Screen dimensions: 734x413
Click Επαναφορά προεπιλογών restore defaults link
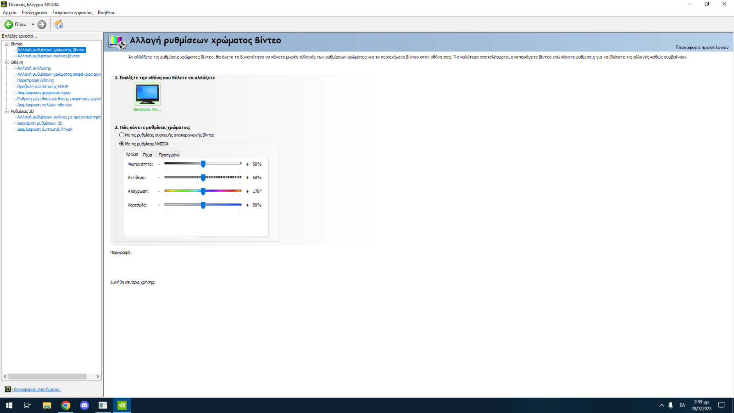click(702, 47)
